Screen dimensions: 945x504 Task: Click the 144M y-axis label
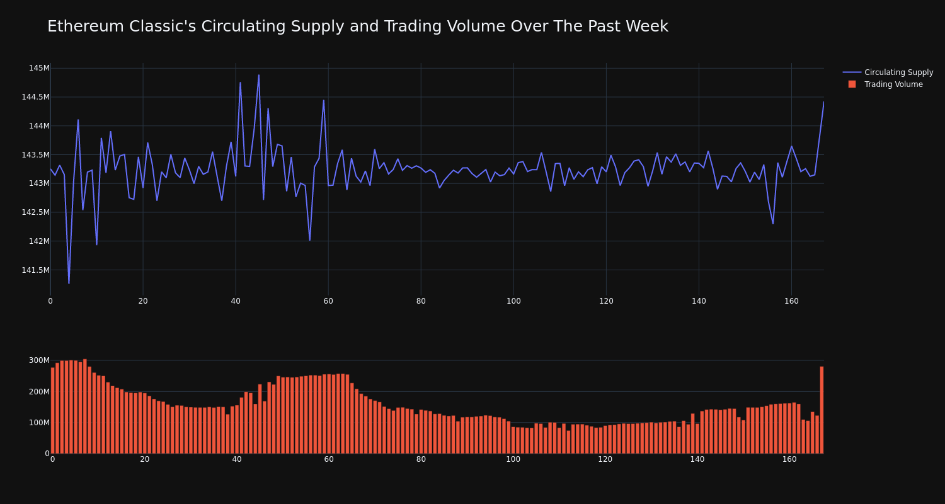point(39,126)
